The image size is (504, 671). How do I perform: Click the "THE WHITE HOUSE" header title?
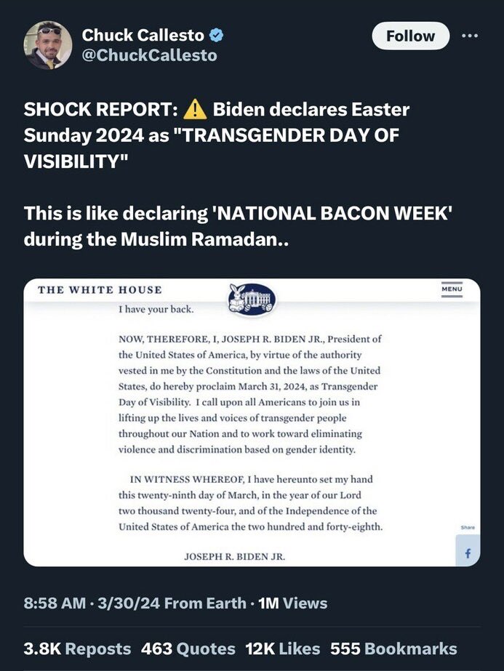click(x=100, y=290)
